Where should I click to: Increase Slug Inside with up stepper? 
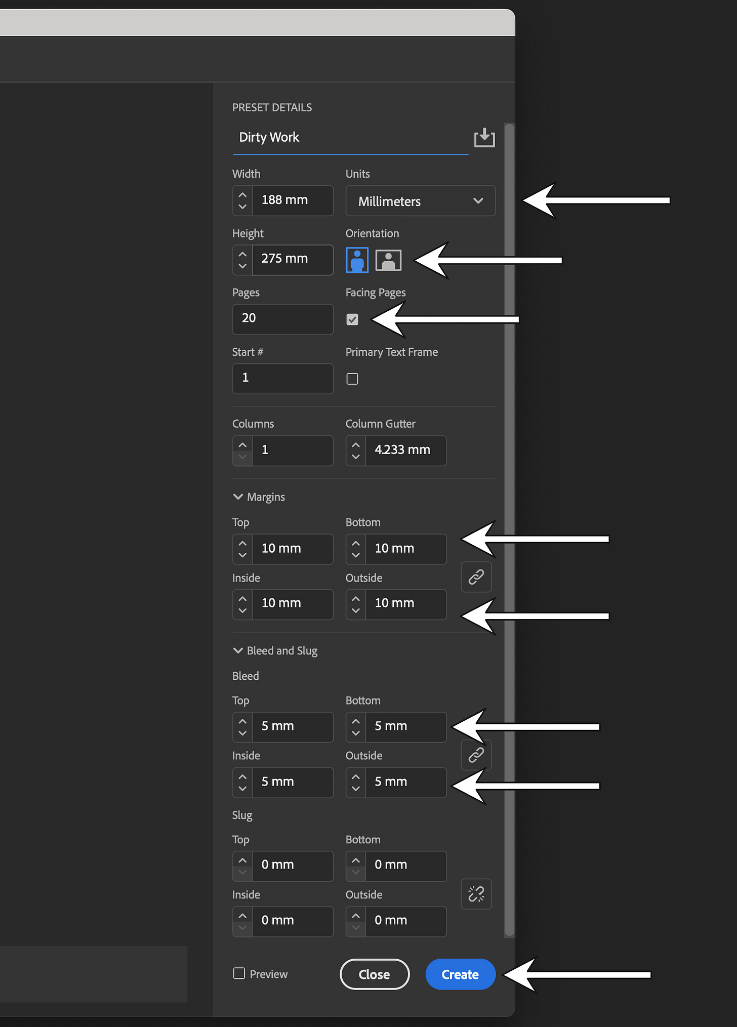(x=242, y=916)
